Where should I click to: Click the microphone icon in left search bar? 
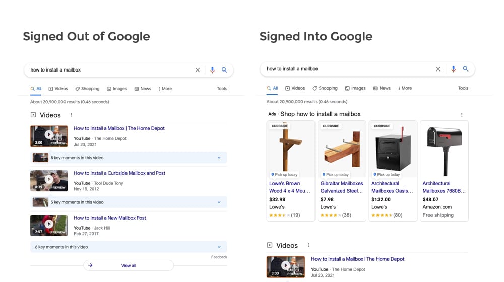tap(212, 70)
